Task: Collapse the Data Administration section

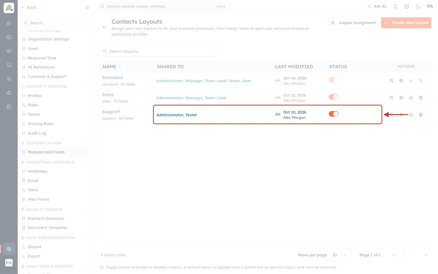Action: tap(88, 238)
